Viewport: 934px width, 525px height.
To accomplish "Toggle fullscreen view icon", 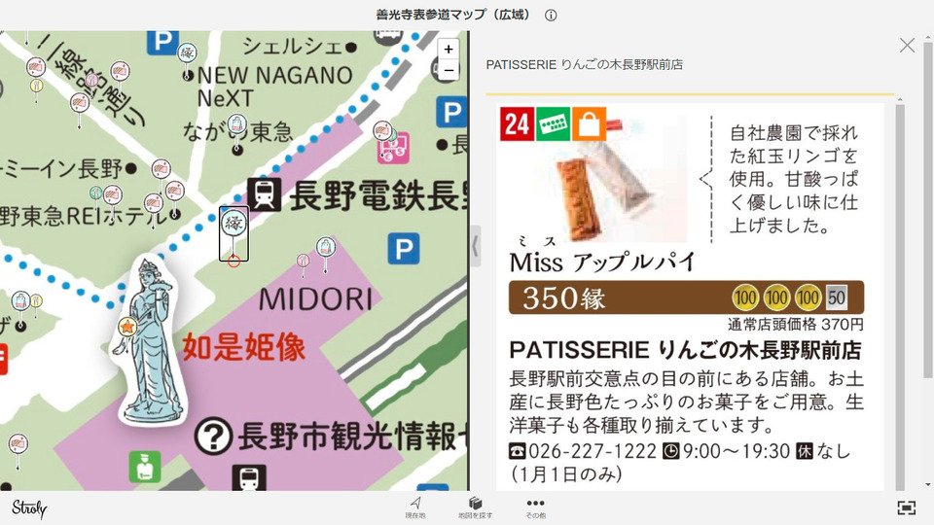I will point(907,507).
